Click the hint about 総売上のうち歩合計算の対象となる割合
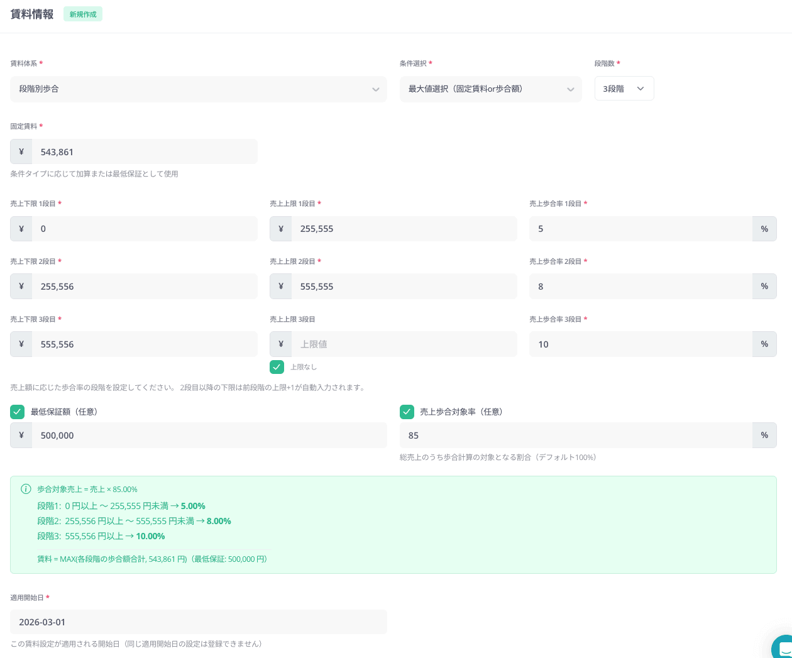The image size is (792, 658). tap(498, 458)
